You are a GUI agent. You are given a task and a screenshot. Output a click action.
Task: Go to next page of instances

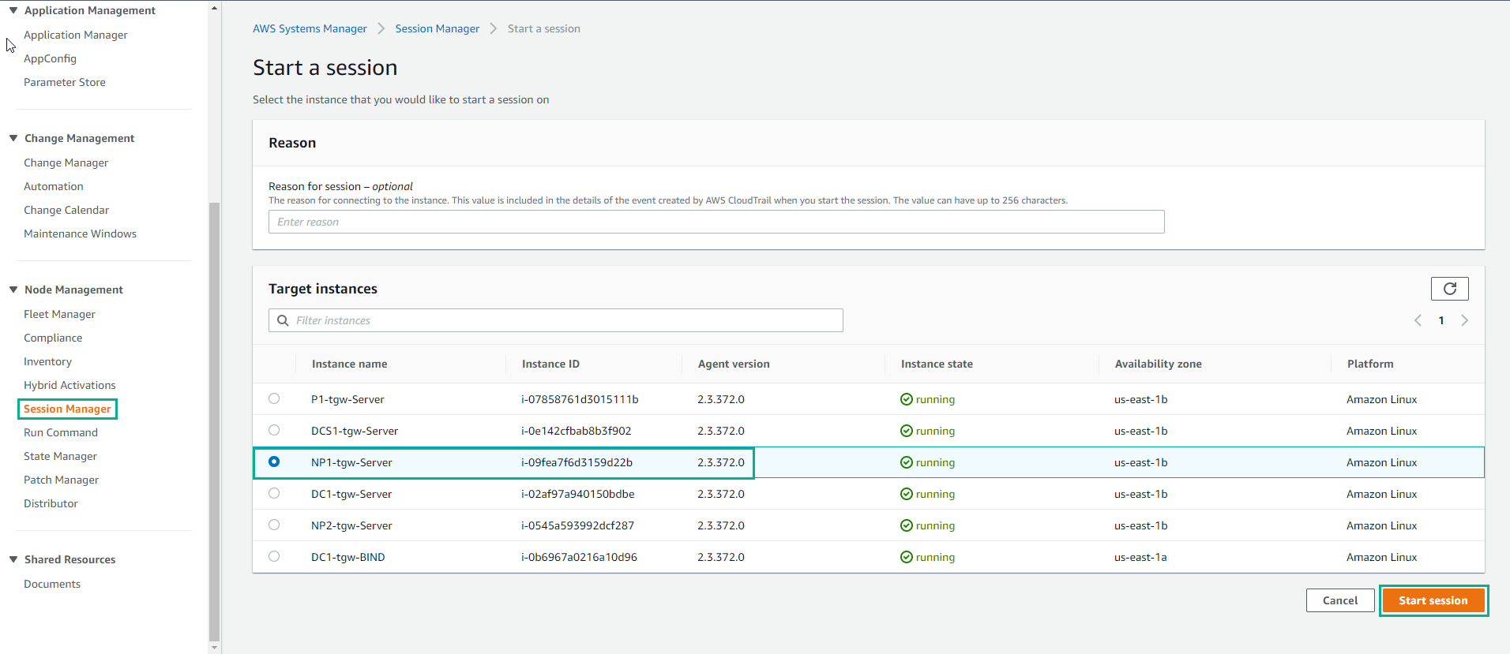1464,320
